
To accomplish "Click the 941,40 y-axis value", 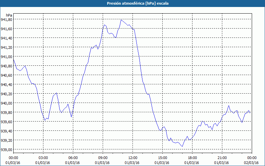I will (7, 38).
